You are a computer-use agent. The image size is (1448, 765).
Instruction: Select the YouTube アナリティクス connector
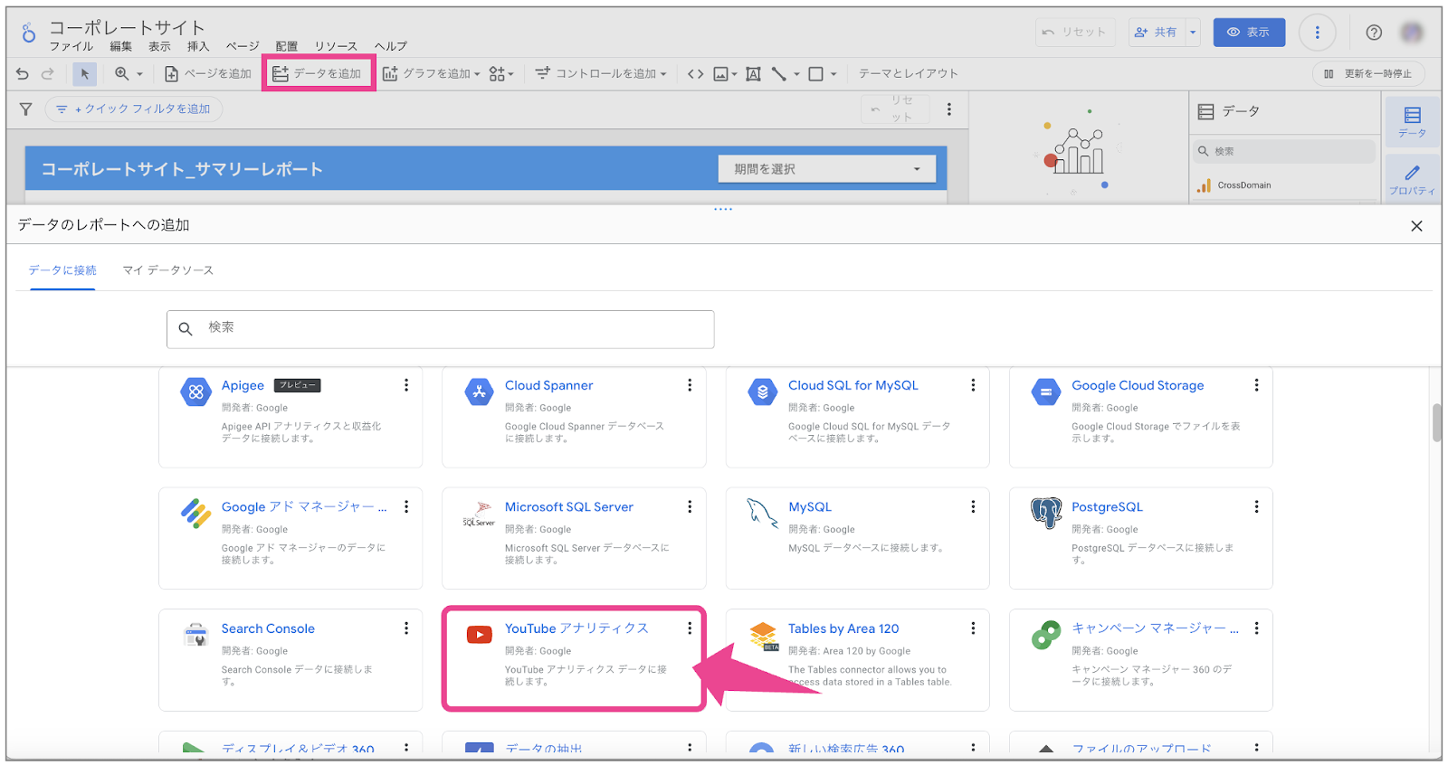pyautogui.click(x=574, y=660)
